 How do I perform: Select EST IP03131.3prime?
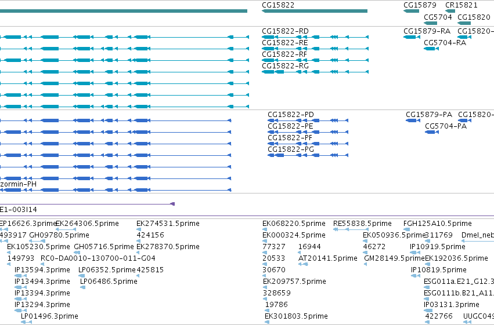[x=452, y=305]
